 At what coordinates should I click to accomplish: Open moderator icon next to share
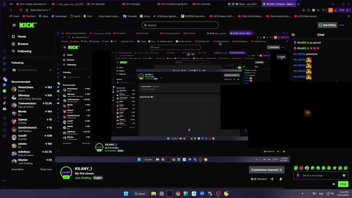pos(281,179)
